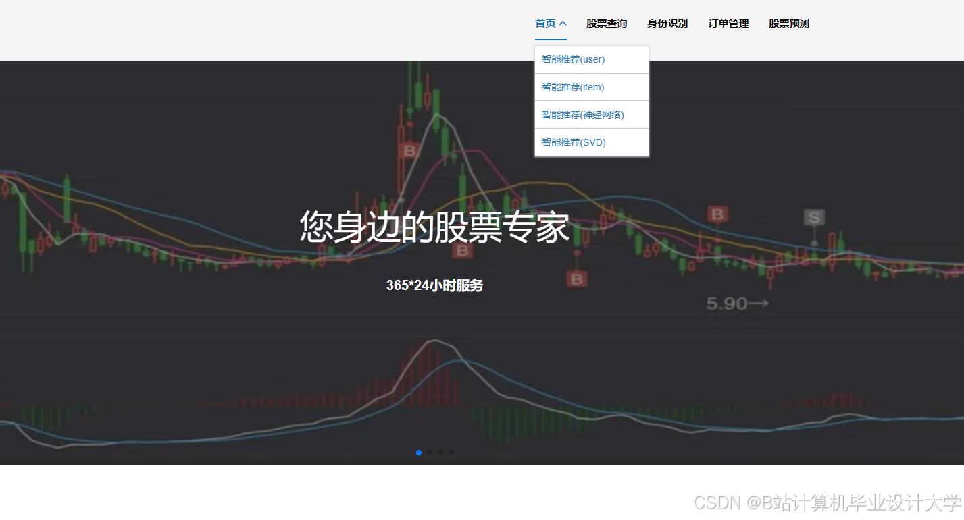The image size is (964, 520).
Task: Click the 5.90 price marker on the chart
Action: click(736, 303)
